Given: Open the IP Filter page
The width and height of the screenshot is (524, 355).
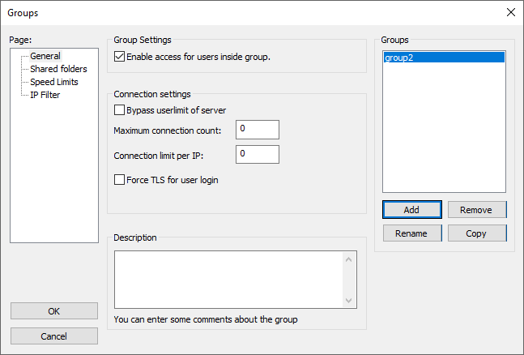Looking at the screenshot, I should click(45, 95).
